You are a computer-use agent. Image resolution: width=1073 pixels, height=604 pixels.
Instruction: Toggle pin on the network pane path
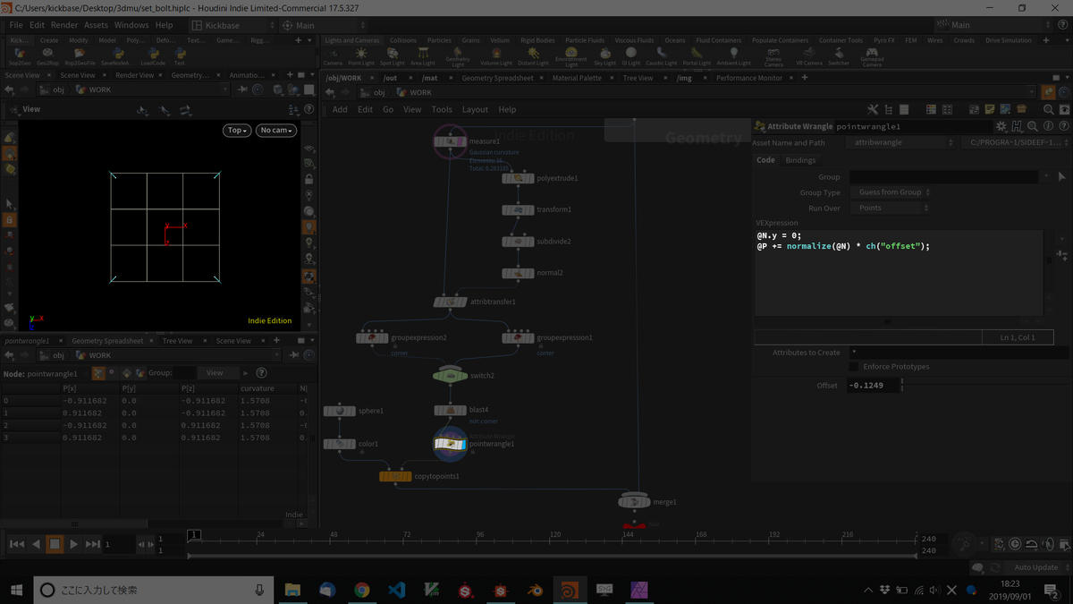tap(1048, 92)
